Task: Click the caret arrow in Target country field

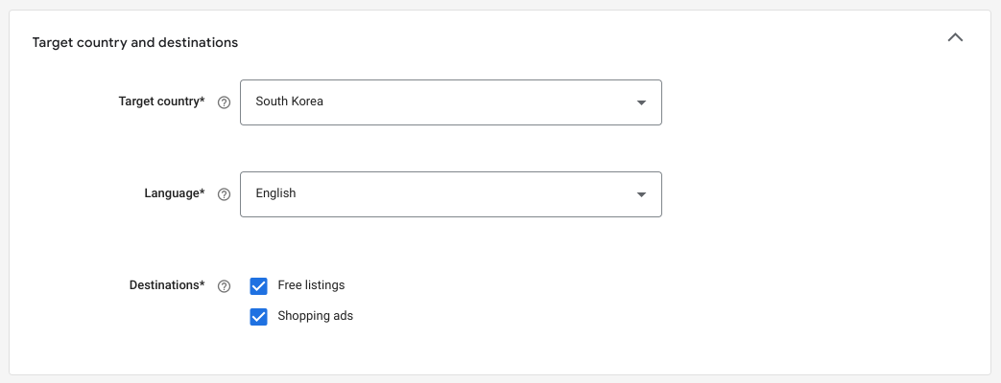Action: coord(641,102)
